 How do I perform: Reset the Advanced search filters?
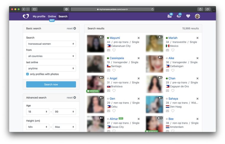pos(71,98)
